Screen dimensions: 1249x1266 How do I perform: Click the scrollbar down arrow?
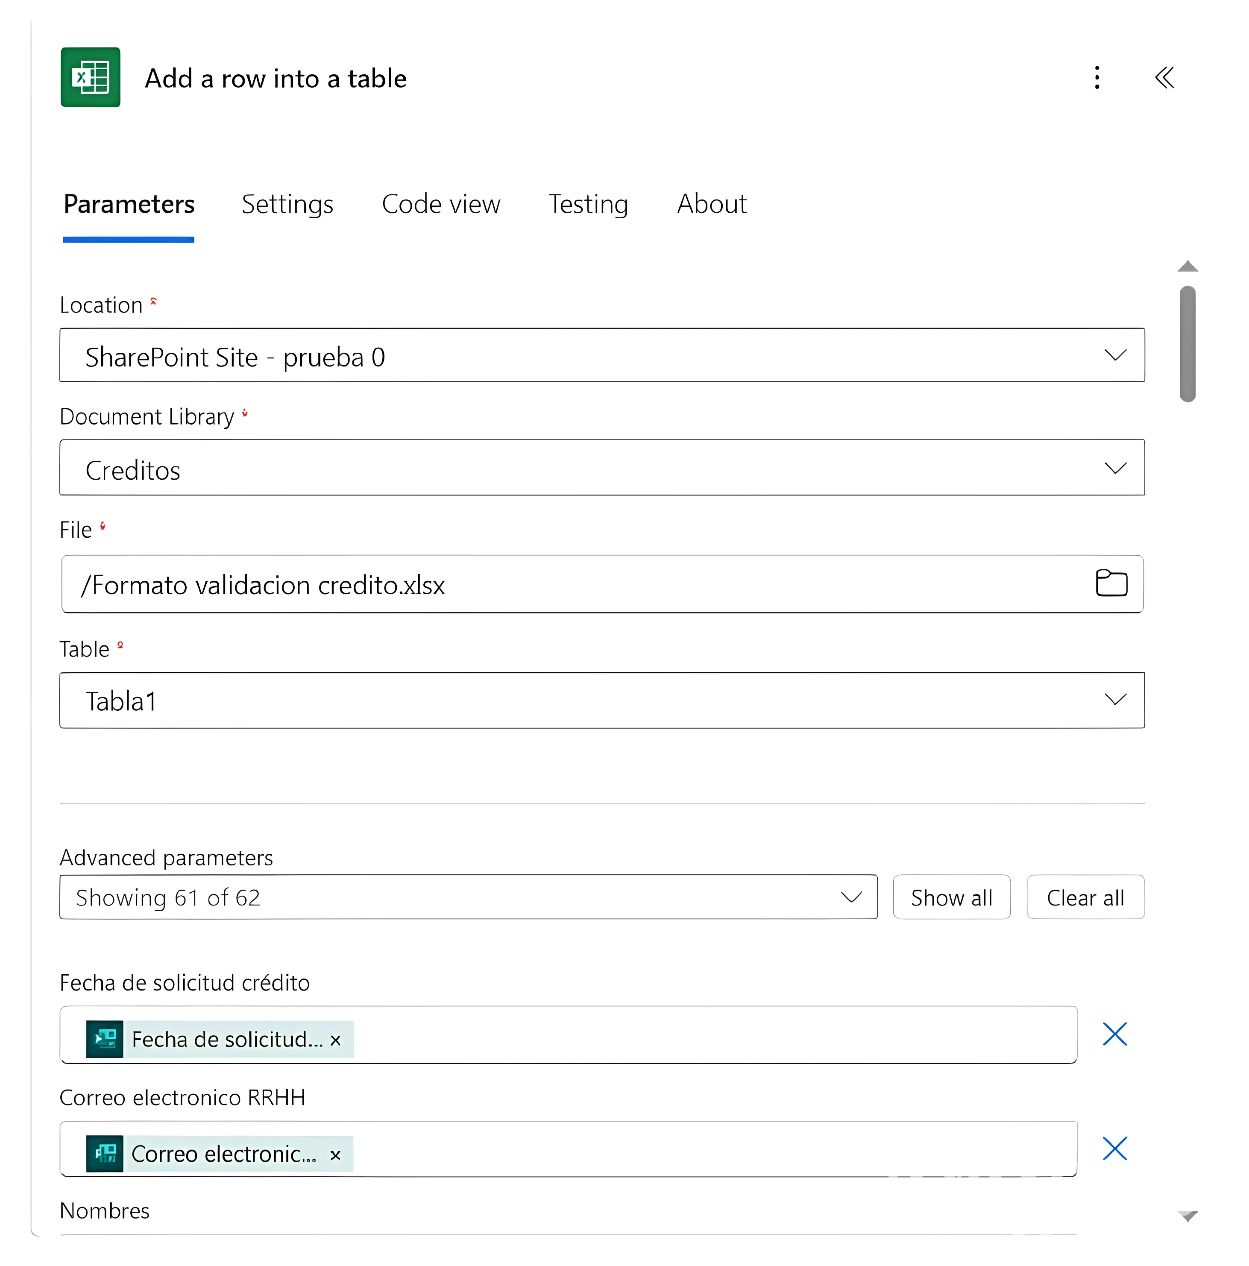pos(1187,1216)
